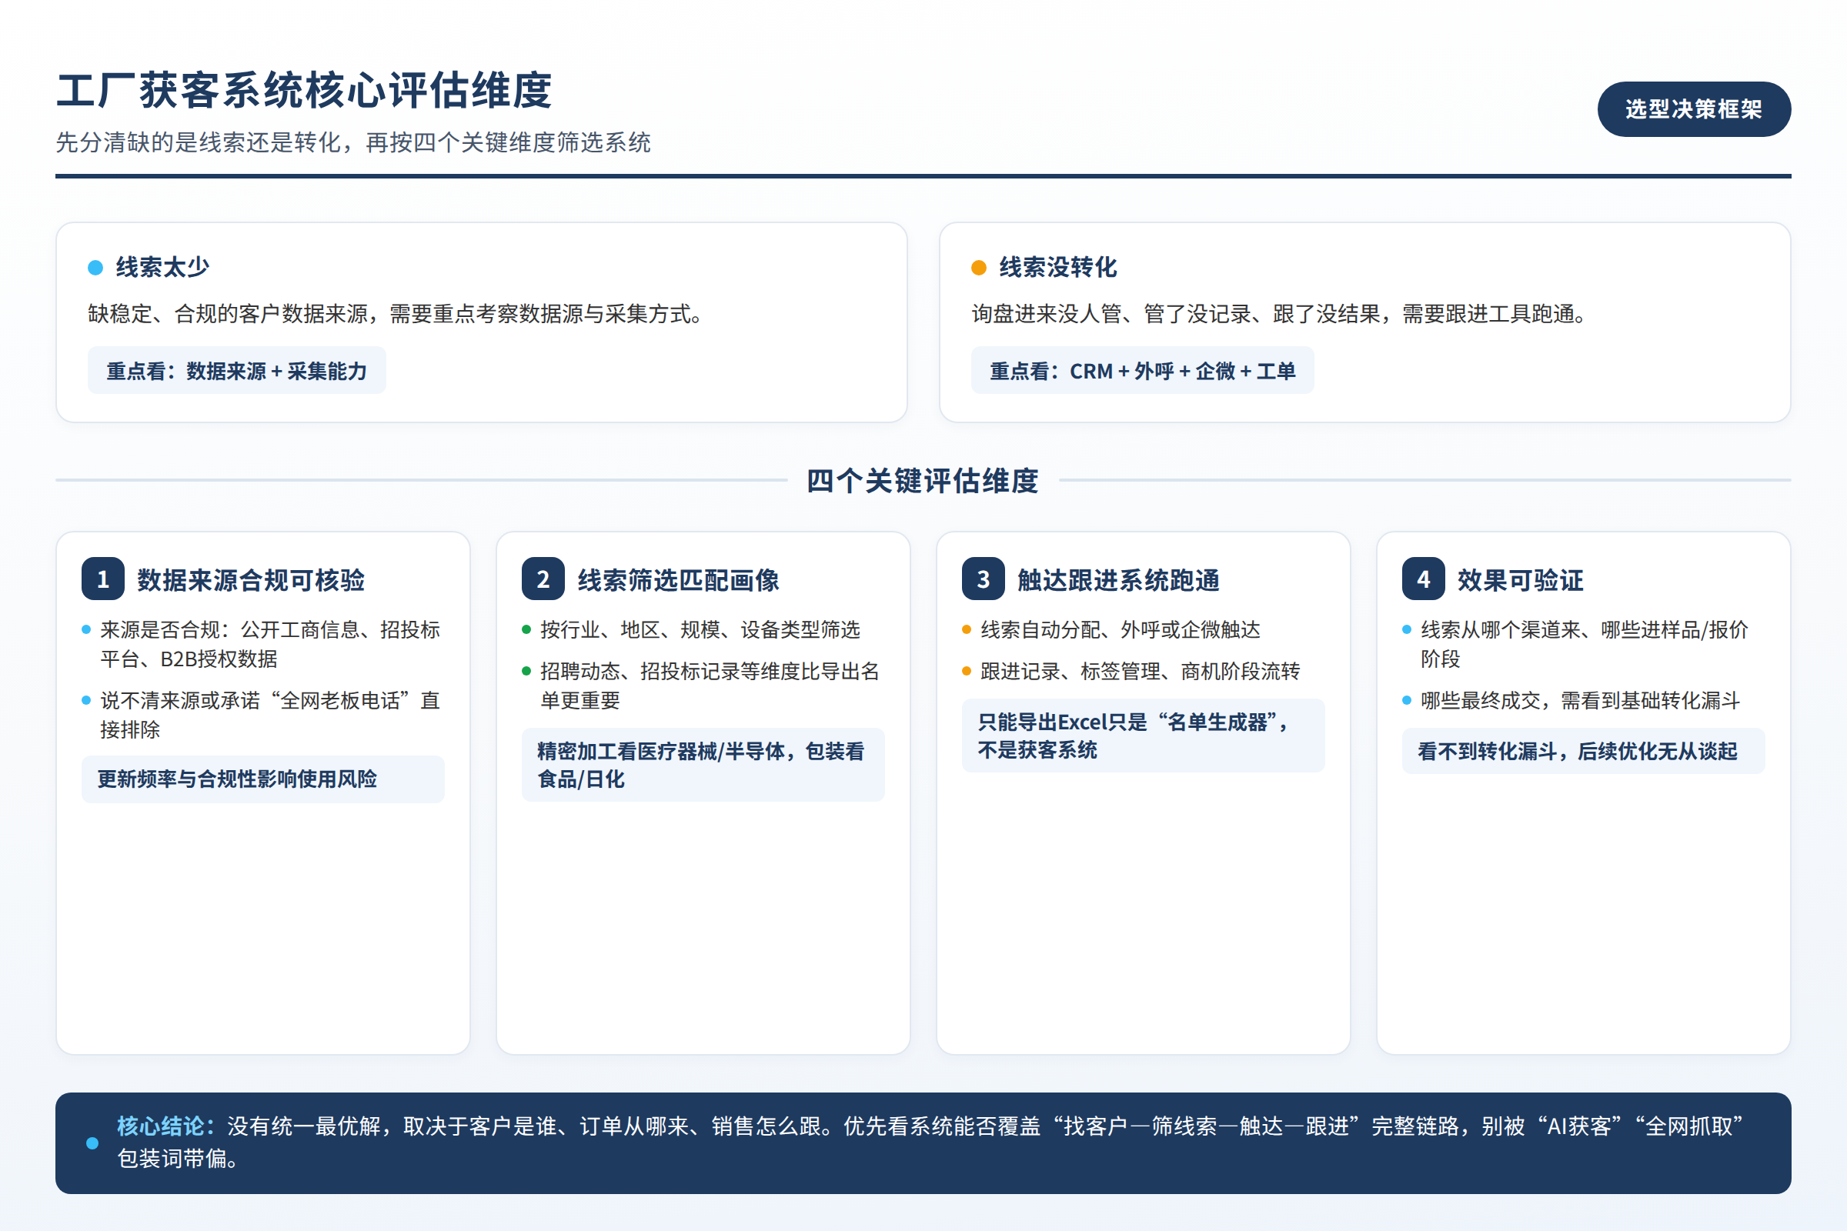Click the number 2 badge beside 线索筛选匹配画像
Viewport: 1847px width, 1231px height.
coord(543,579)
